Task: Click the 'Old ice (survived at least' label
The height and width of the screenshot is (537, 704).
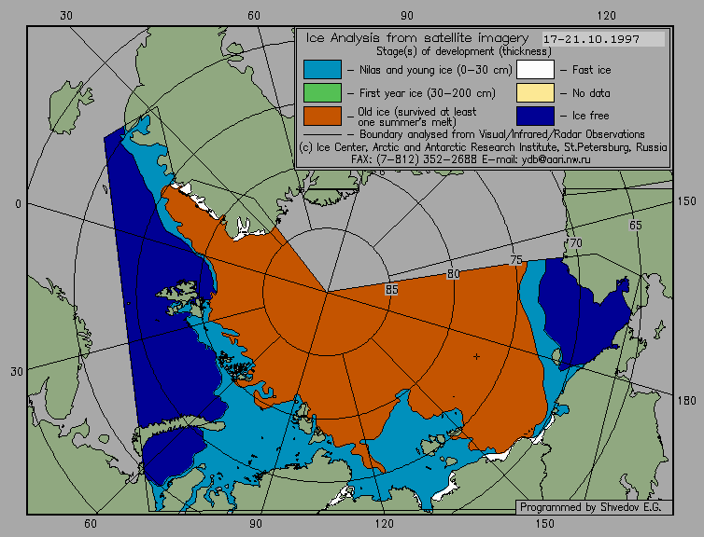Action: coord(417,111)
